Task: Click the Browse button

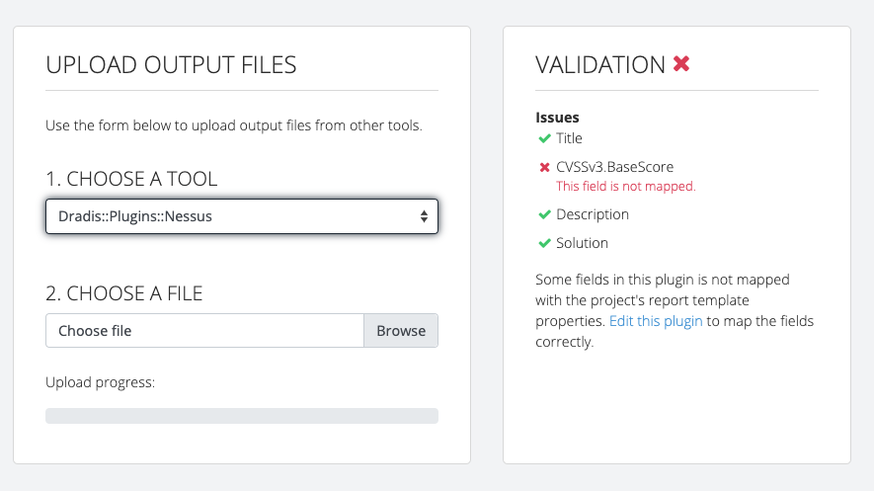Action: point(401,331)
